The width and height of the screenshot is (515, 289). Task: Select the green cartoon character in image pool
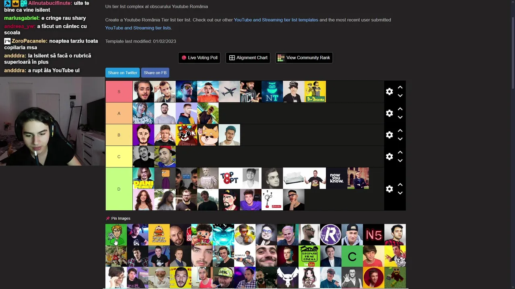tap(116, 234)
